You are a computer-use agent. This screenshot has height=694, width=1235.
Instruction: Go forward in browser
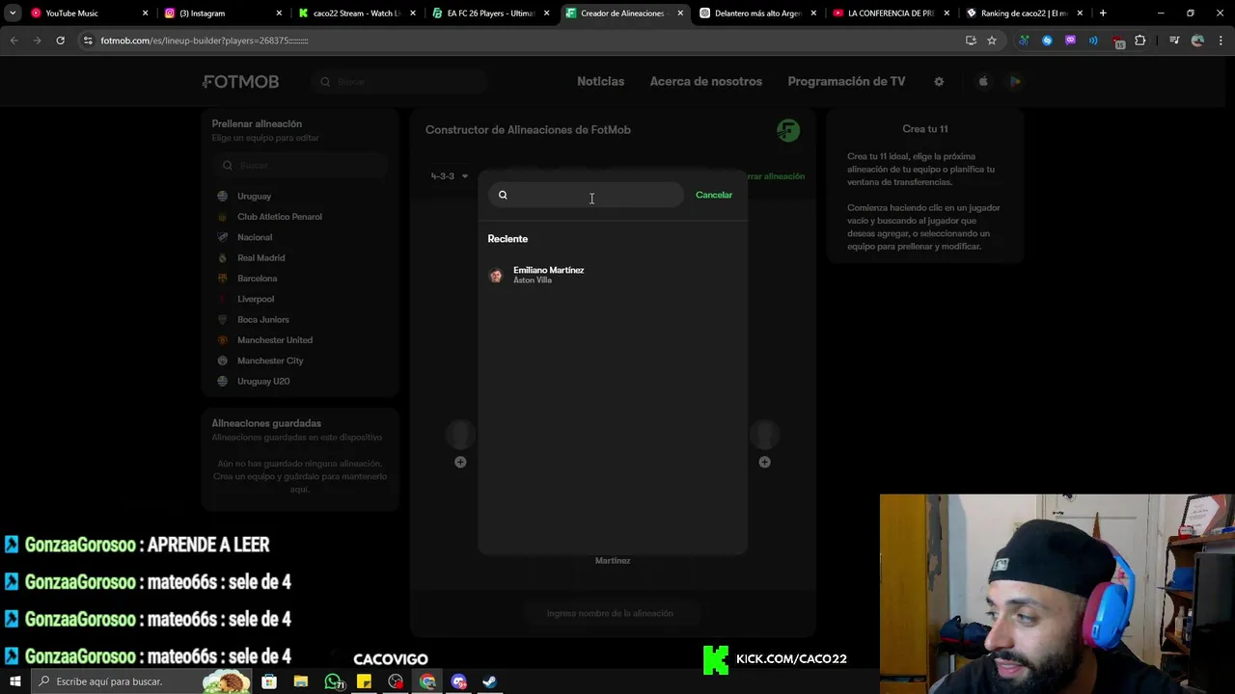pyautogui.click(x=37, y=40)
